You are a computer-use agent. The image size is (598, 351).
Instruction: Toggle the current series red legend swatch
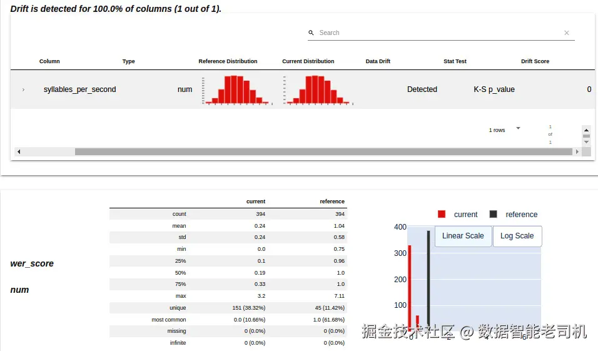click(x=442, y=215)
